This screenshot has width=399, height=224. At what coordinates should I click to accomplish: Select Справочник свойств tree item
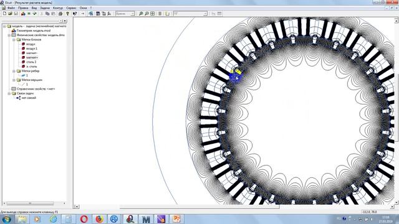pyautogui.click(x=36, y=89)
